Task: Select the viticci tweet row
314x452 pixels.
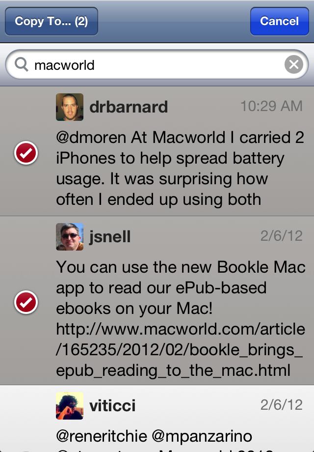Action: coord(157,419)
